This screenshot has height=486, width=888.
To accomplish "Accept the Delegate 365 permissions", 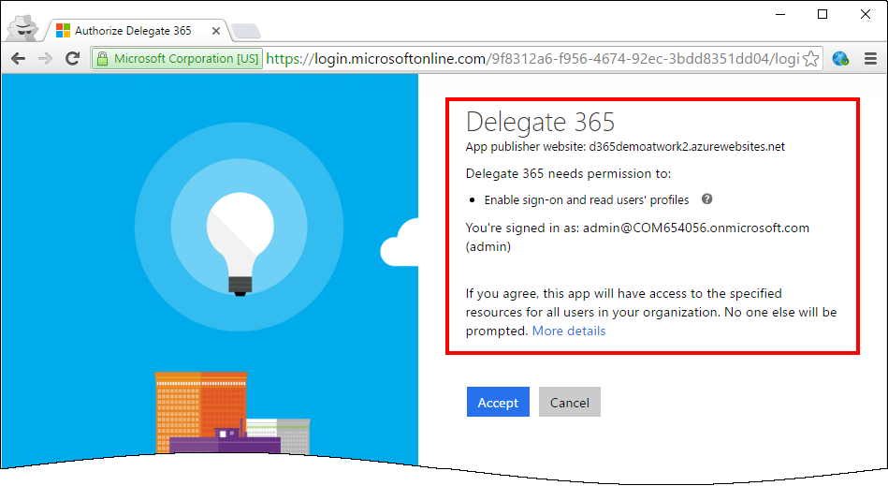I will [498, 402].
